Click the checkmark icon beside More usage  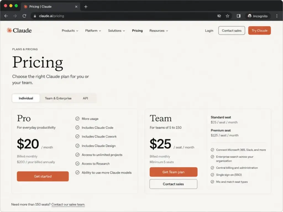click(x=77, y=119)
